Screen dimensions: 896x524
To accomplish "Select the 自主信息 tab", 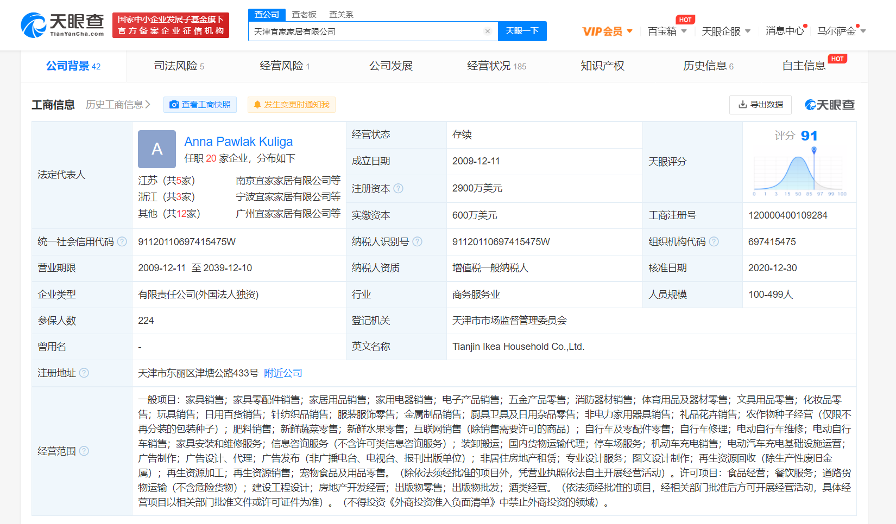I will tap(804, 66).
